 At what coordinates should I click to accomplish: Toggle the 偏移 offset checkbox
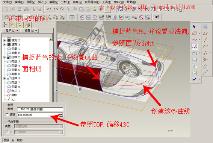click(x=7, y=115)
